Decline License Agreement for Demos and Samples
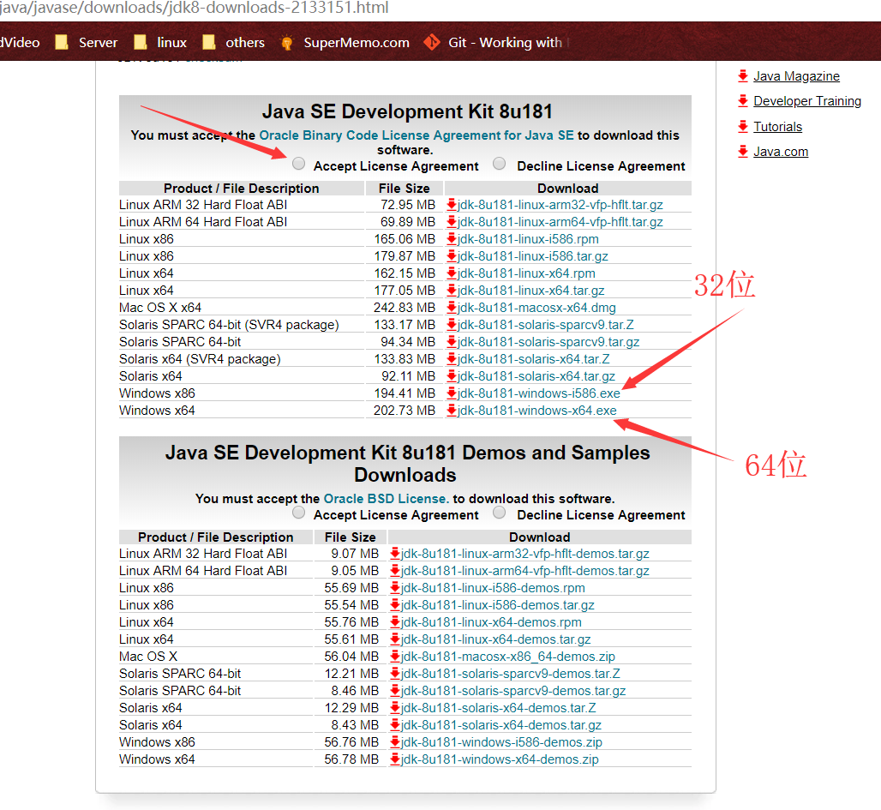 [499, 513]
